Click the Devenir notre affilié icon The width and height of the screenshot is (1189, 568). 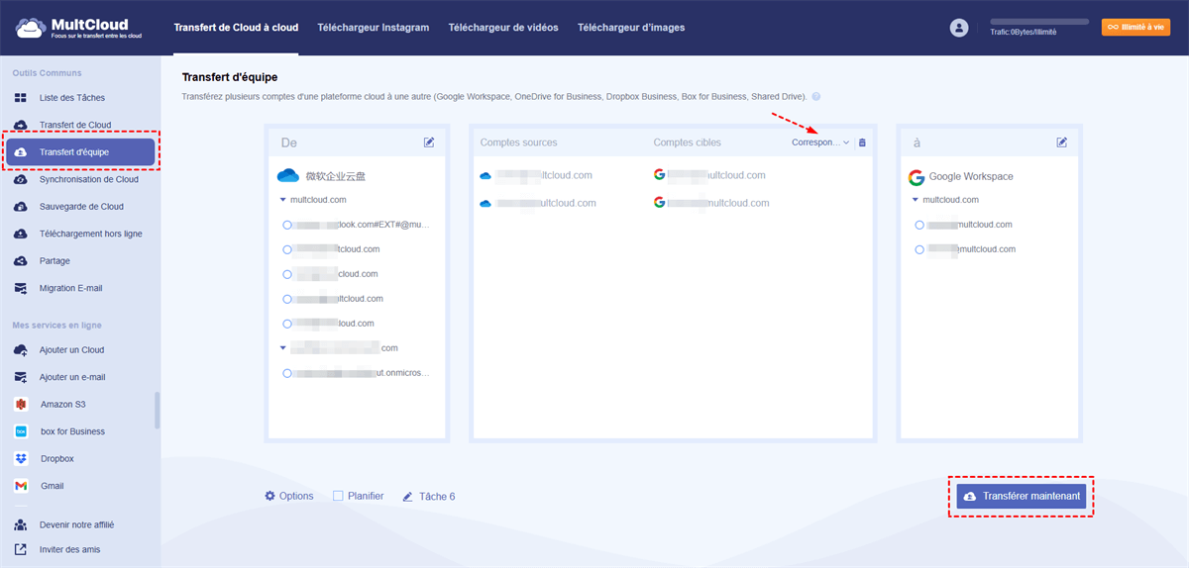click(21, 524)
